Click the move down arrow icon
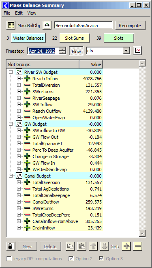152x268 pixels. [104, 246]
